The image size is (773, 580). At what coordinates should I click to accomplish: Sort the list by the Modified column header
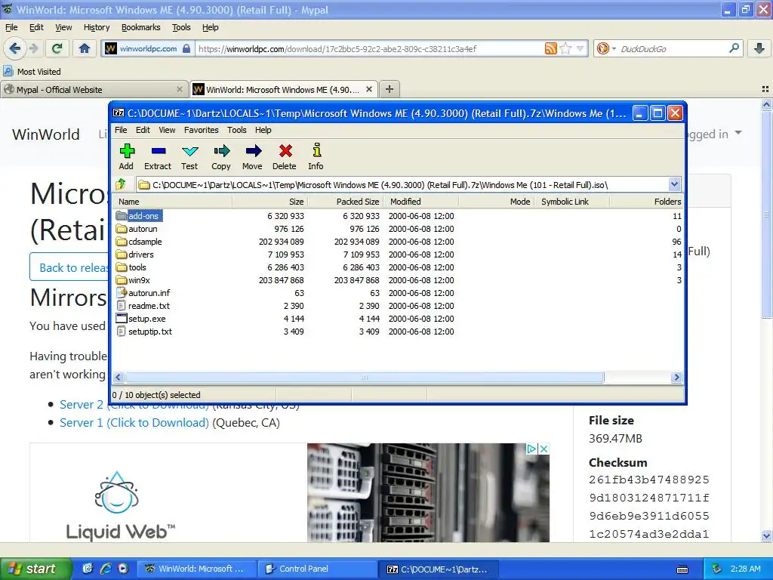tap(423, 201)
